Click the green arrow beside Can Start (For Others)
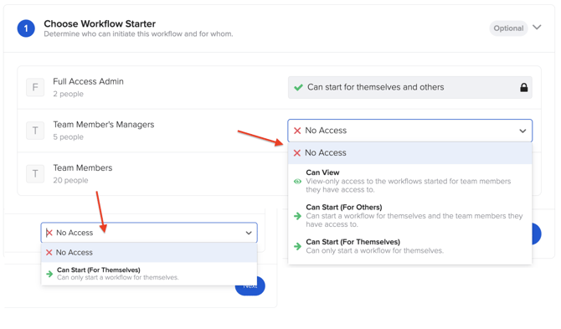 297,216
